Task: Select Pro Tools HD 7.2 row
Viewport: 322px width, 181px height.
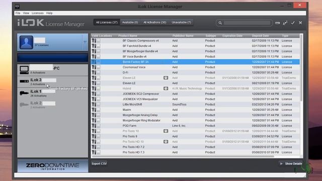Action: coord(195,147)
